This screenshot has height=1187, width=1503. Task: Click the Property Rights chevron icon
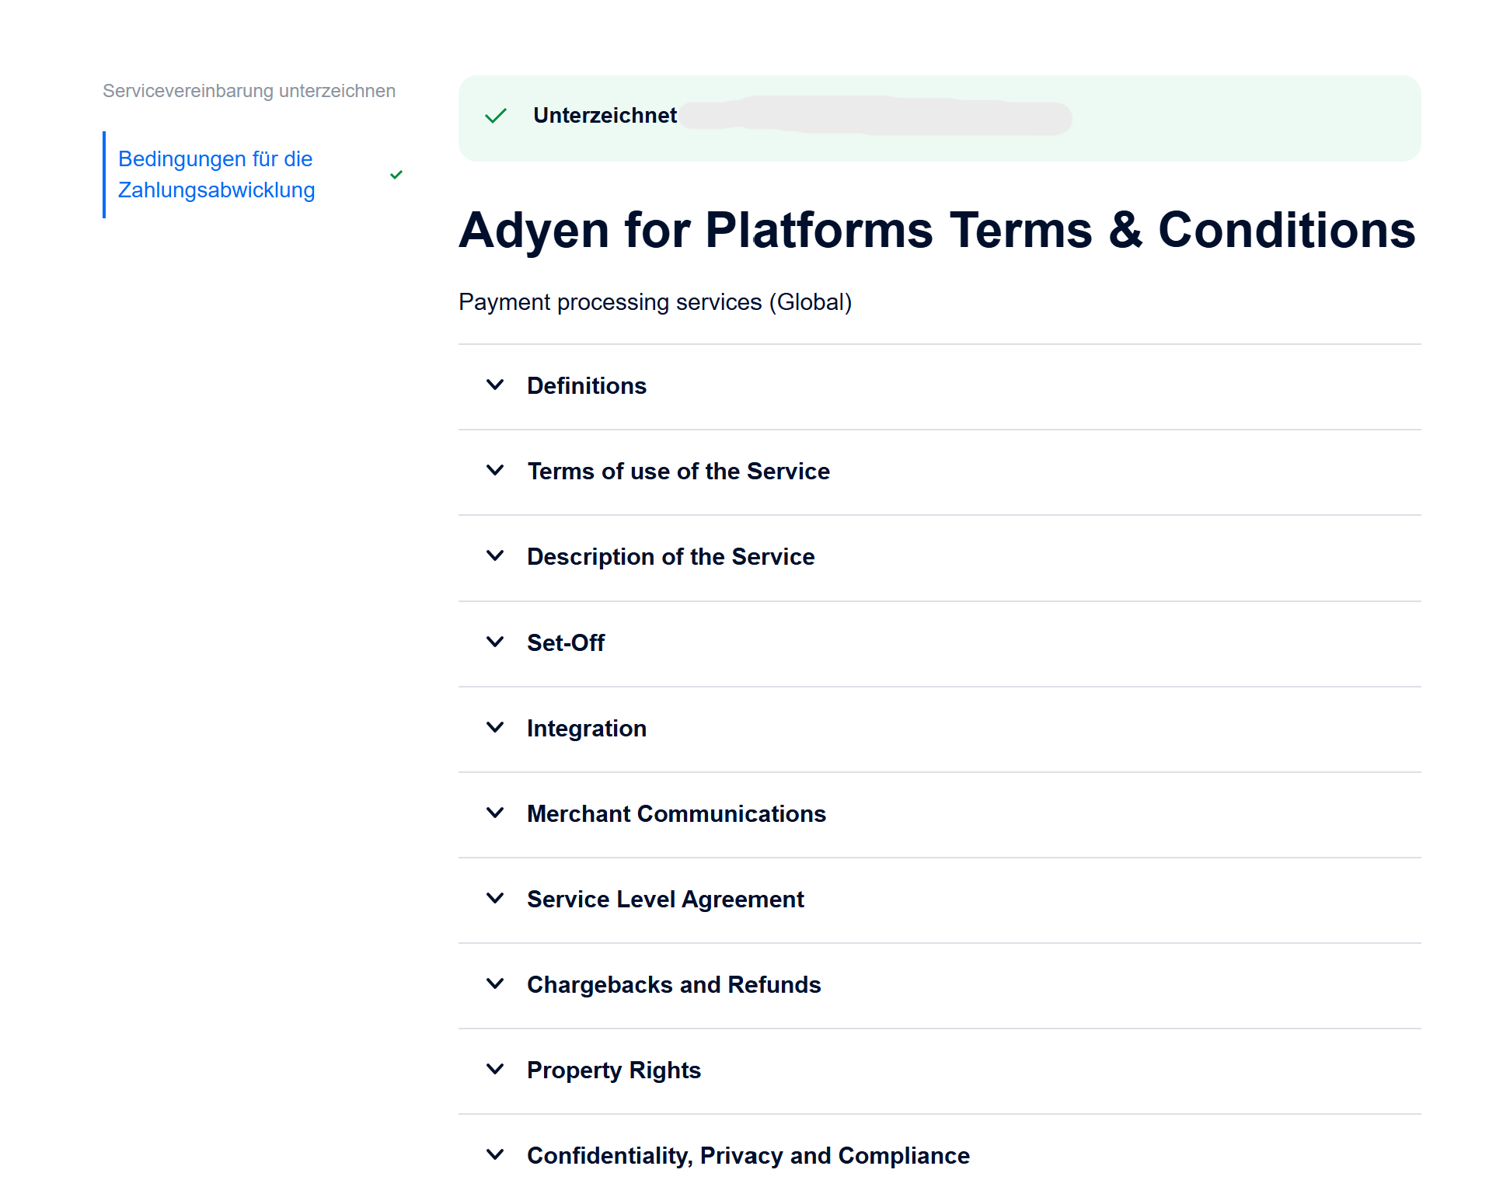[495, 1070]
